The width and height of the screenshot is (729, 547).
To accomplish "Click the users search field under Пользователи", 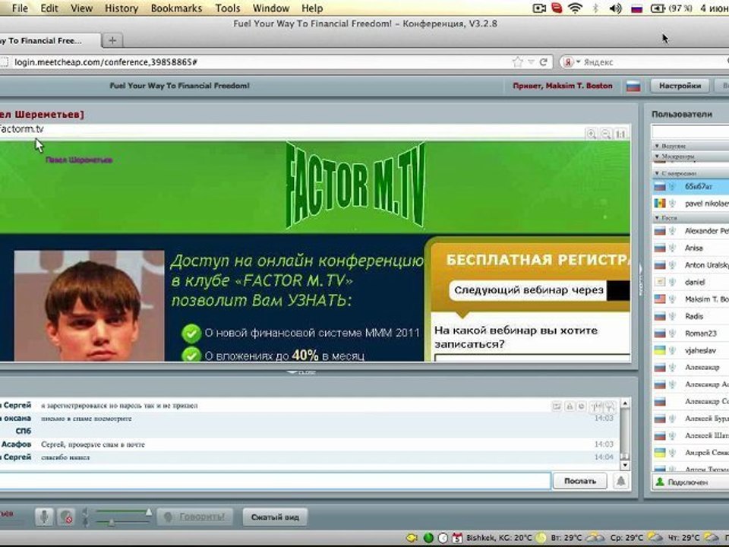I will point(690,131).
